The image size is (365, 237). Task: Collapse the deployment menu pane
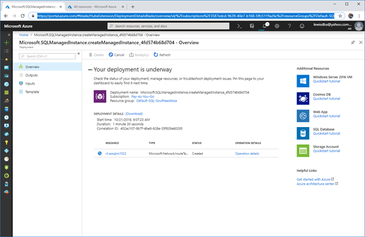coord(79,53)
